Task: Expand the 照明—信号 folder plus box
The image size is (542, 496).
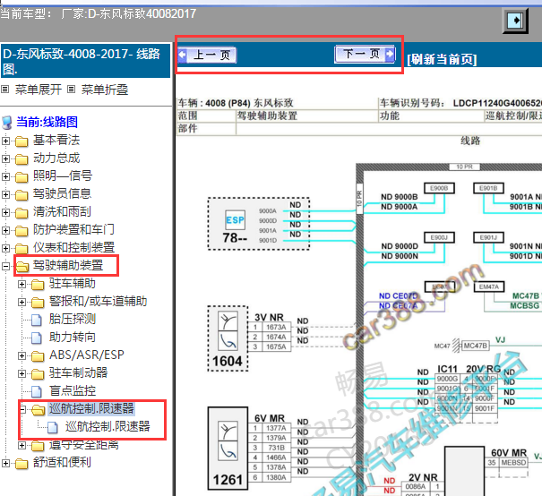Action: pyautogui.click(x=5, y=177)
